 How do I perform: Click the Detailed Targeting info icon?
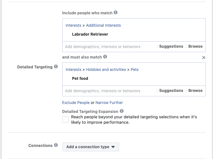(x=56, y=67)
